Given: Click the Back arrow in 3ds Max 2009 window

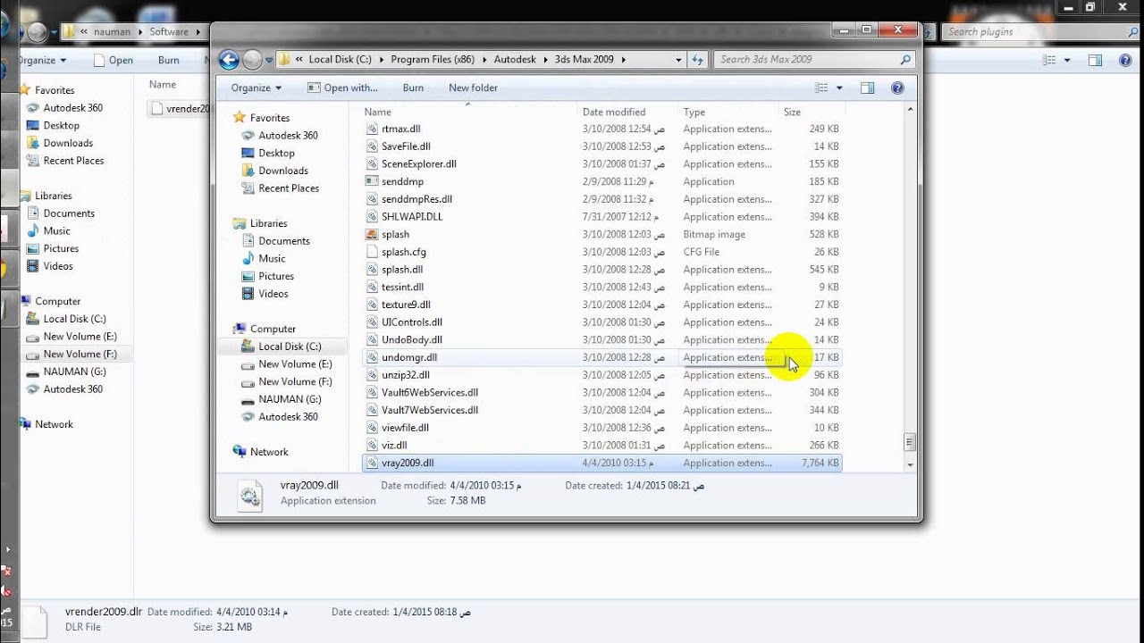Looking at the screenshot, I should click(229, 60).
